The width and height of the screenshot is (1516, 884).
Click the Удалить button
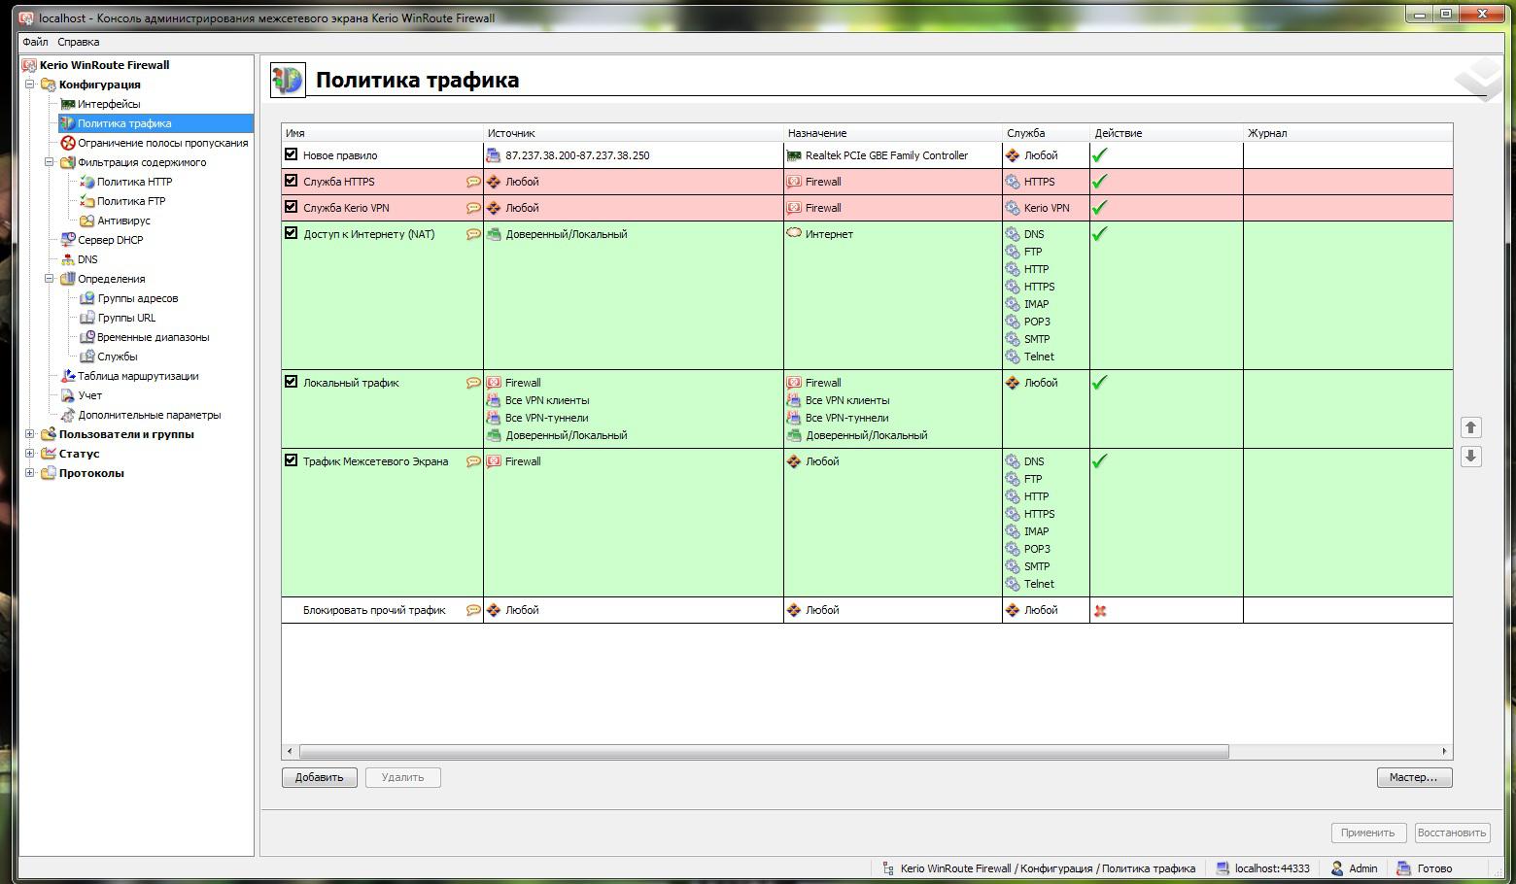coord(403,777)
